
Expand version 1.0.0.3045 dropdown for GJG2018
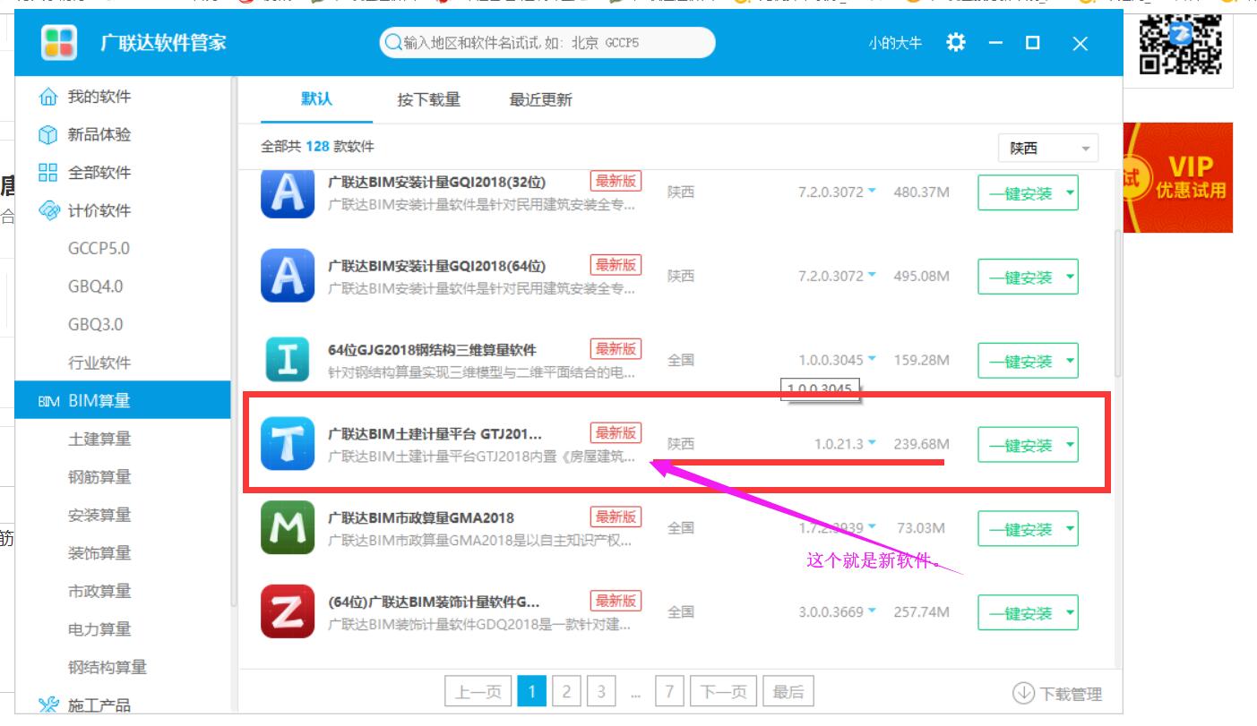pos(872,360)
